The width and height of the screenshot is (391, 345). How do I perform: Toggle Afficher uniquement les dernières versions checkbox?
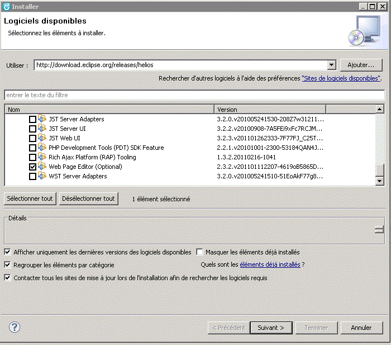(7, 252)
